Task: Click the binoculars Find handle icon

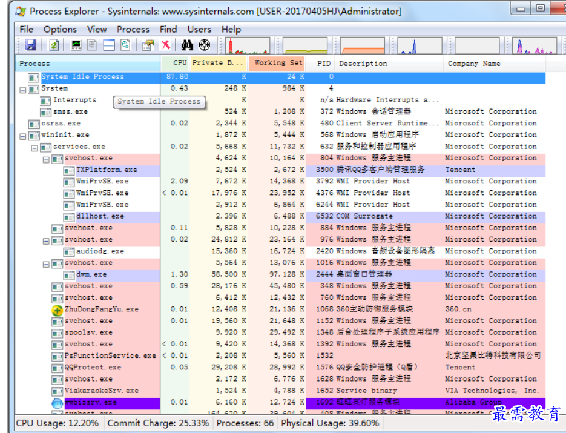Action: coord(187,45)
